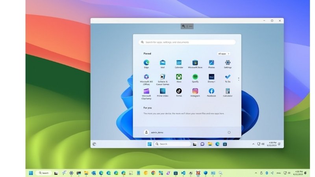Open Microsoft Store from pinned apps
315x177 pixels.
click(x=195, y=64)
